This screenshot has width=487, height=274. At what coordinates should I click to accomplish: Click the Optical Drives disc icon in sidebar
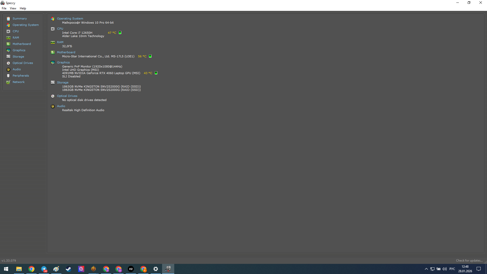coord(8,63)
